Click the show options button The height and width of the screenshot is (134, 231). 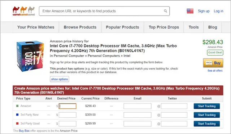pos(60,79)
